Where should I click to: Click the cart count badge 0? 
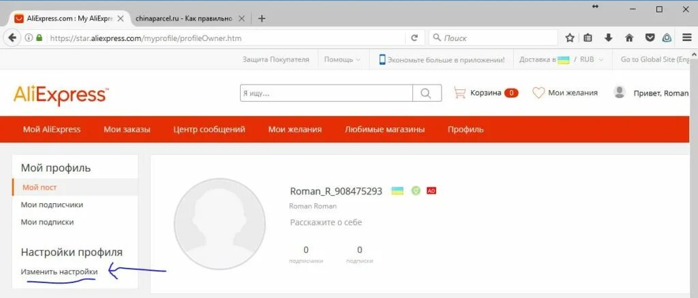[x=511, y=93]
